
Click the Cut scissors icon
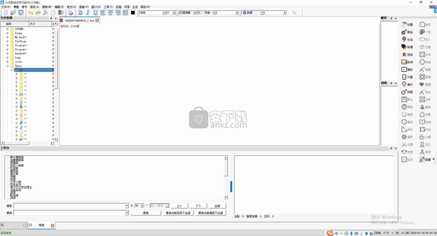click(46, 13)
